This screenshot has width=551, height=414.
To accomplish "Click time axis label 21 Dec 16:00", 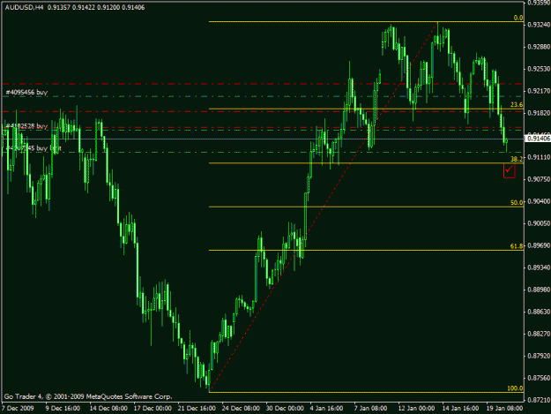I will point(197,409).
